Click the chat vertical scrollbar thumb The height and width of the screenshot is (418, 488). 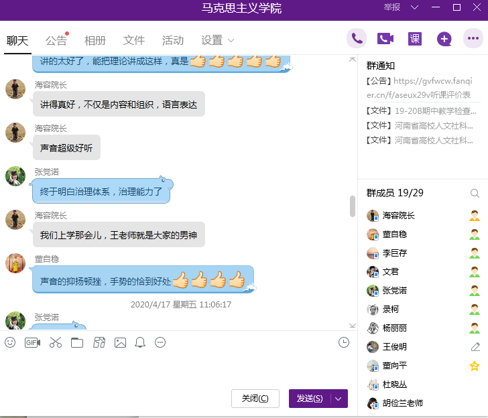pos(353,206)
